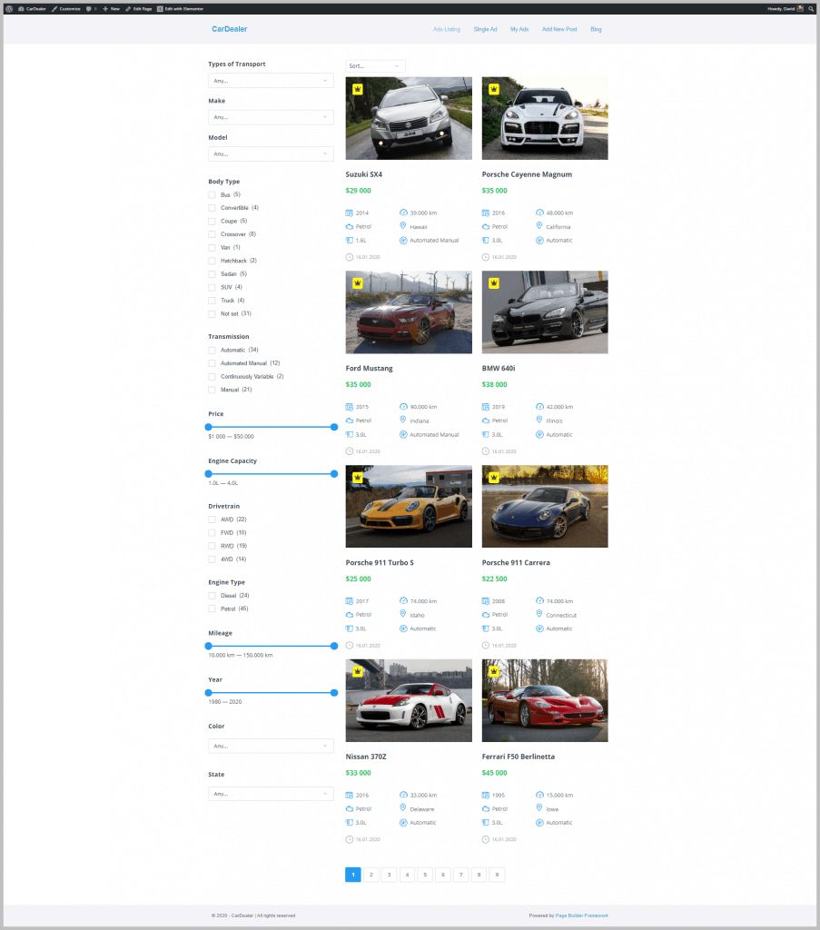Click the calendar icon next to 2019 on BMW 640i
The image size is (820, 930).
tap(486, 407)
